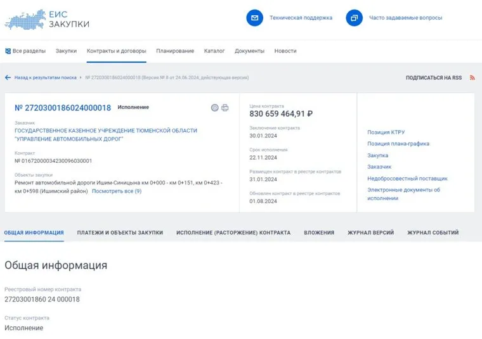This screenshot has width=482, height=339.
Task: Open the customer ГКУ Тюменской области link
Action: coord(105,134)
